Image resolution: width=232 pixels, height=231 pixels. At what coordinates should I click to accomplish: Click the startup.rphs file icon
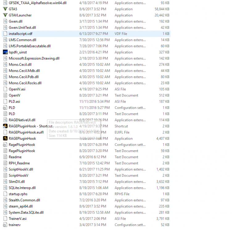(5, 194)
